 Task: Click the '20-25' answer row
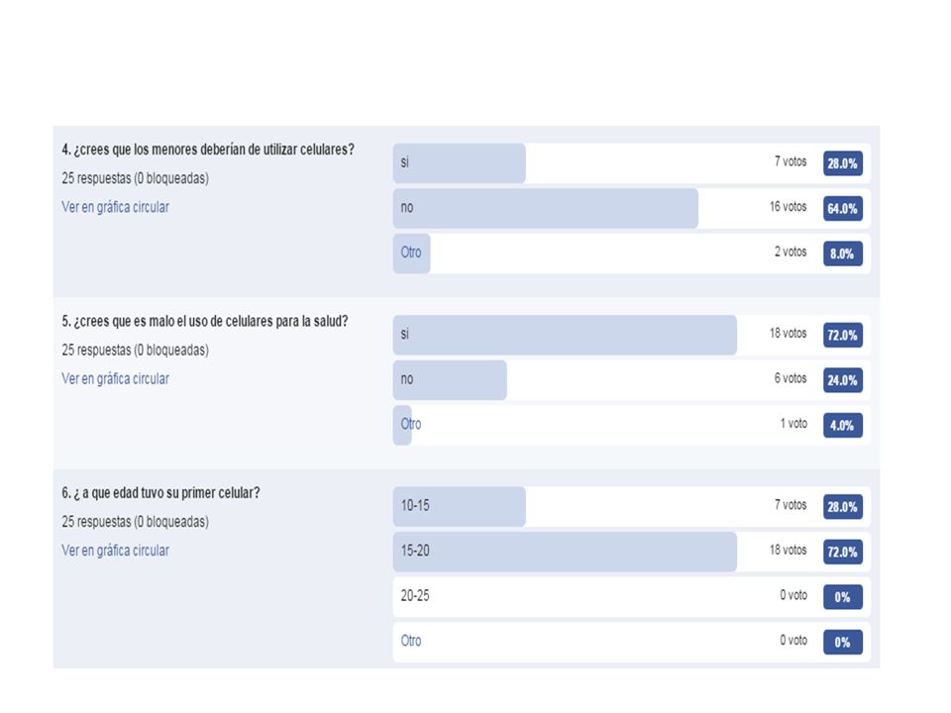coord(631,596)
